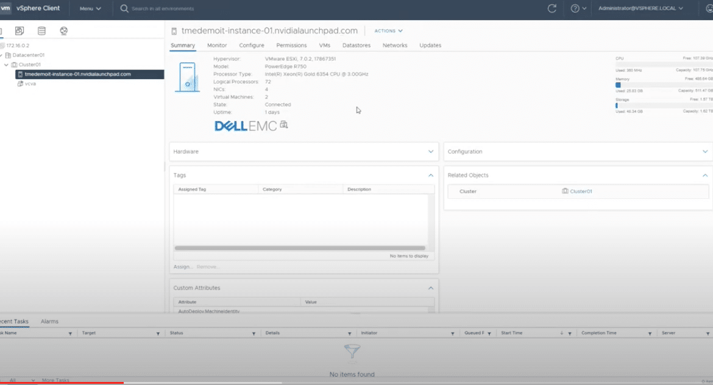Select vcva in the inventory tree

pyautogui.click(x=30, y=83)
